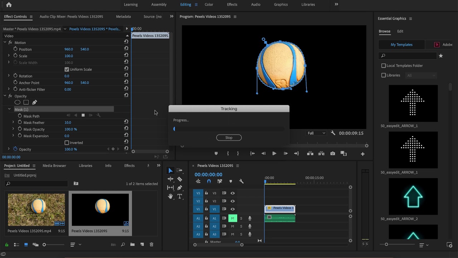Unmute track A1 with the M button
The image size is (458, 258).
point(233,218)
